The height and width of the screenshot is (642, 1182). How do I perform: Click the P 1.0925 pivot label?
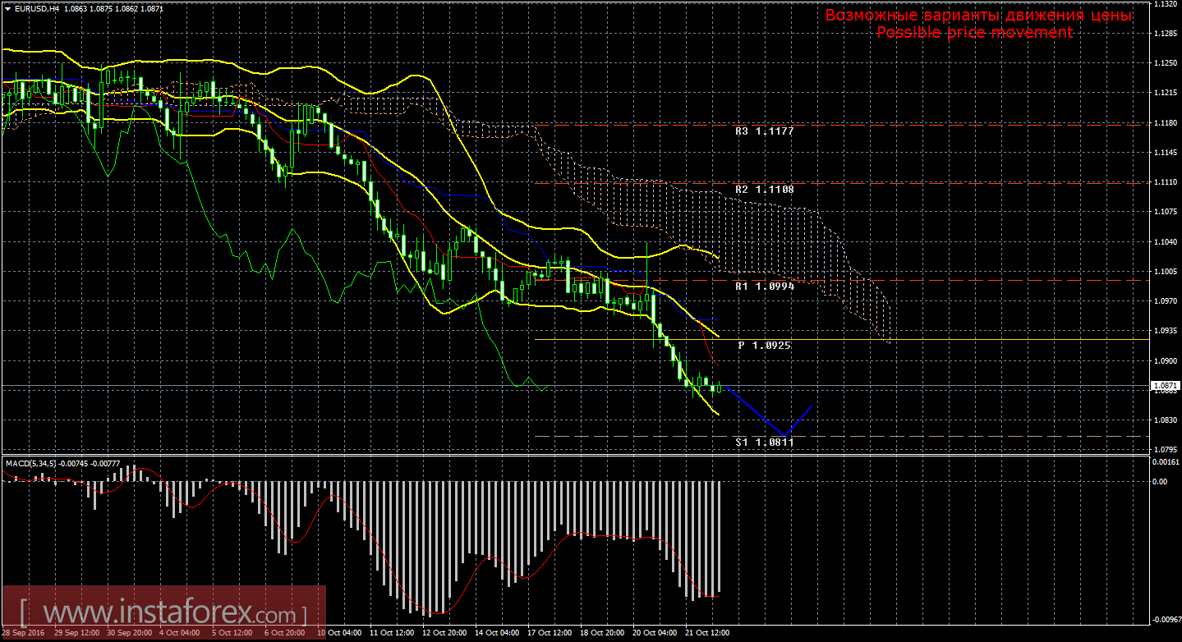[764, 346]
